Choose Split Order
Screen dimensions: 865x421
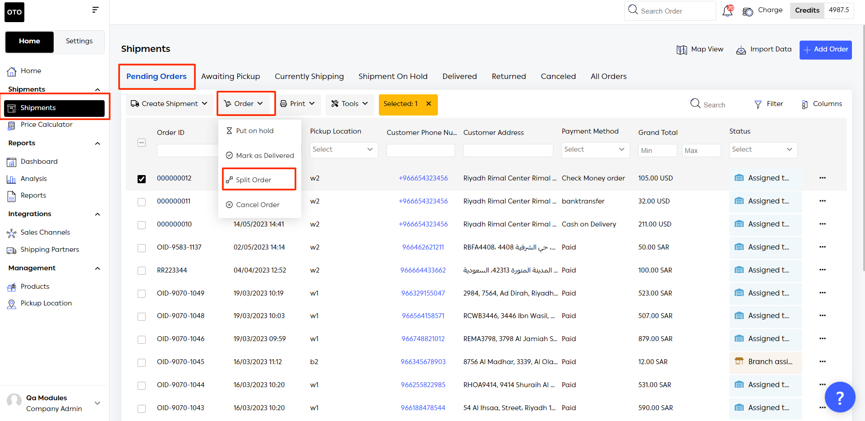click(x=259, y=180)
